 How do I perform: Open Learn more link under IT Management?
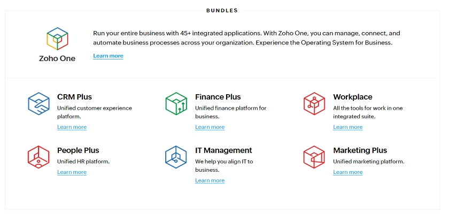(x=210, y=180)
